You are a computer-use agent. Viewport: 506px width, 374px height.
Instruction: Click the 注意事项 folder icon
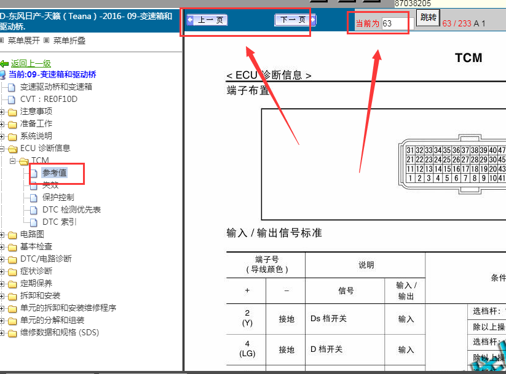click(12, 112)
